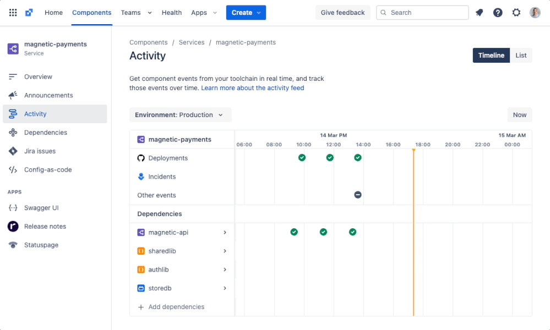Click the Jira issues diamond icon

pos(13,151)
